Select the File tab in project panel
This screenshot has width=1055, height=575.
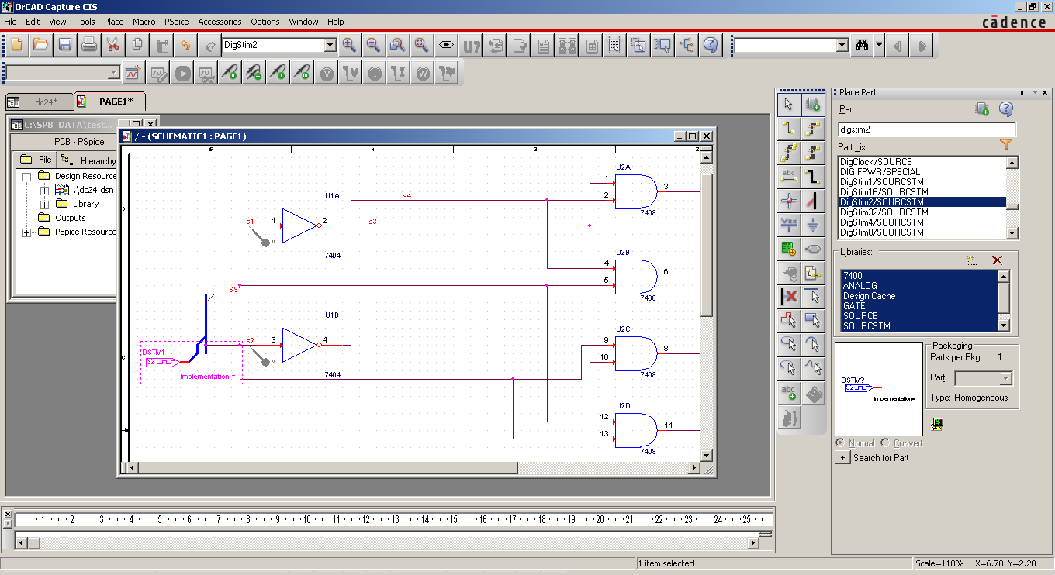(x=36, y=160)
